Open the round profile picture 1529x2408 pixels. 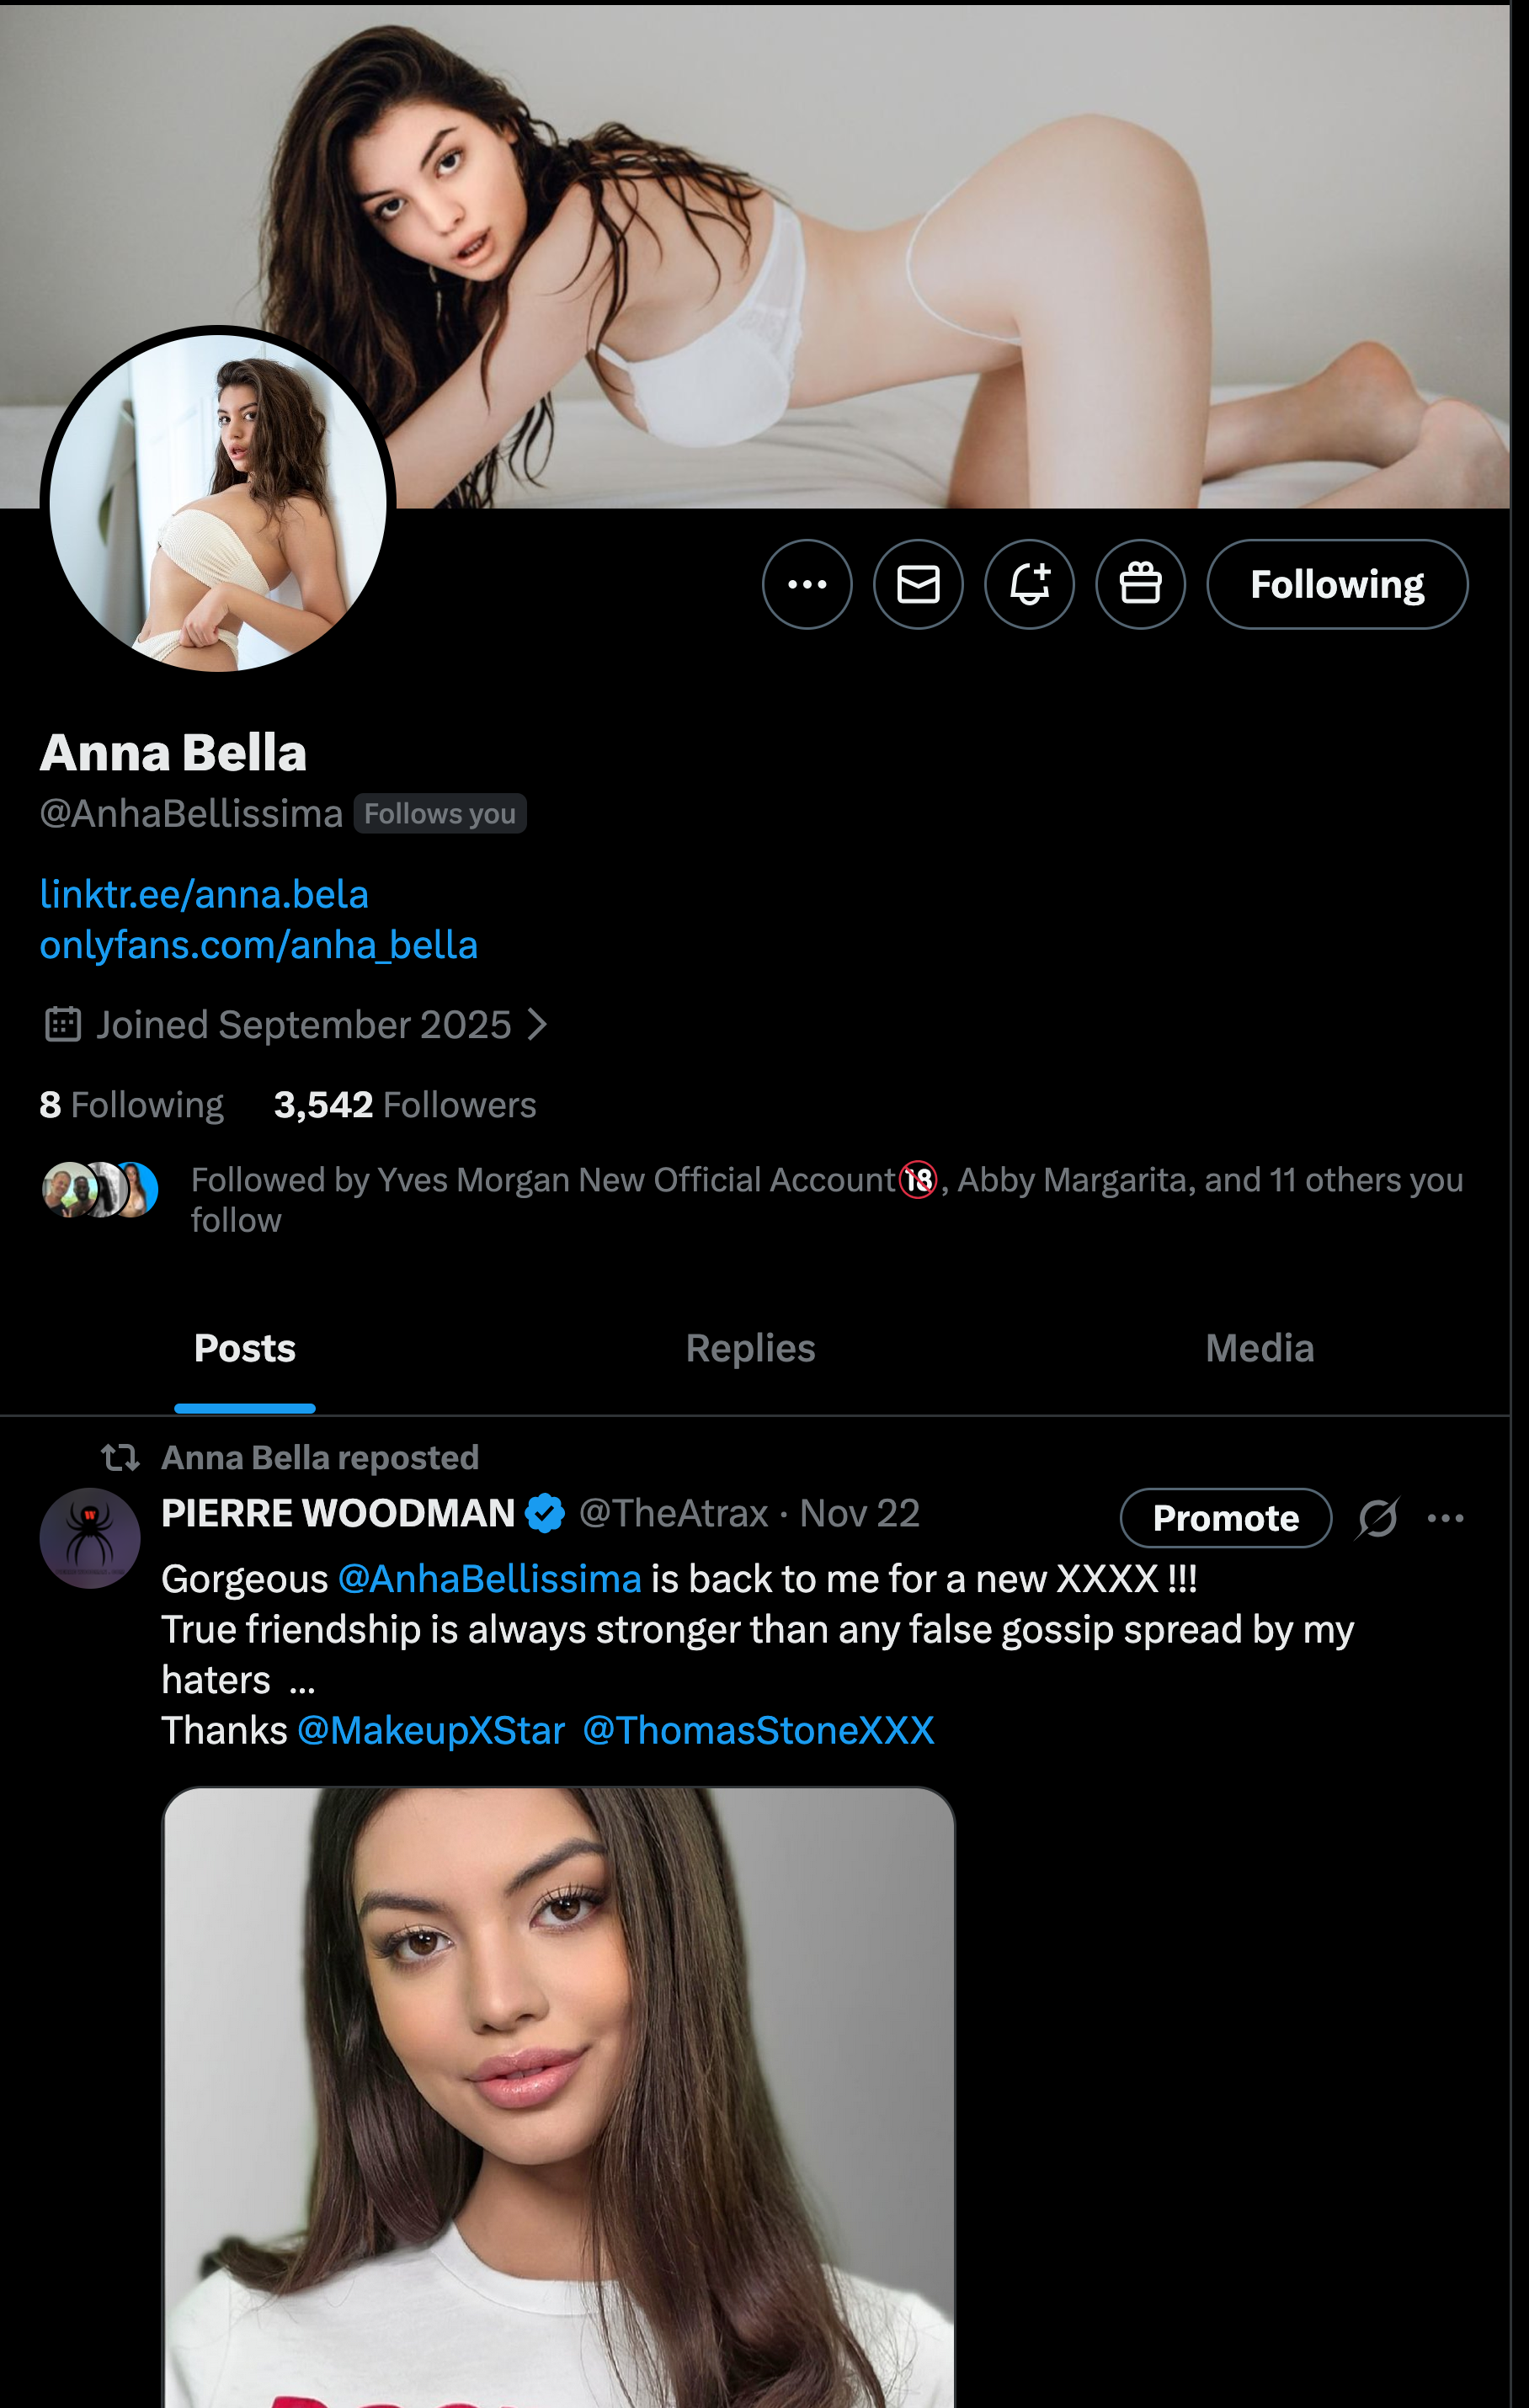coord(218,502)
